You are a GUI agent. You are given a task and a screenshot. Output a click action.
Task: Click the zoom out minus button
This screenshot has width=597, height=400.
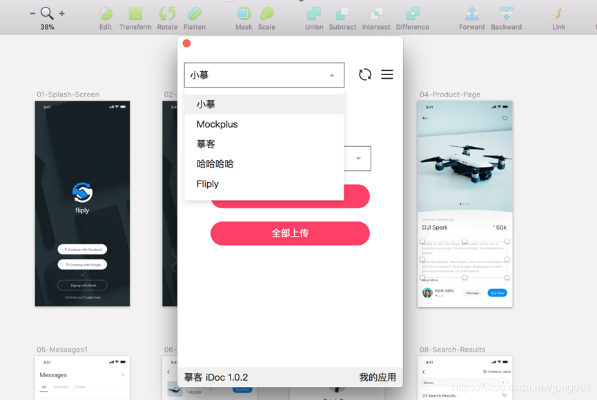click(x=32, y=13)
